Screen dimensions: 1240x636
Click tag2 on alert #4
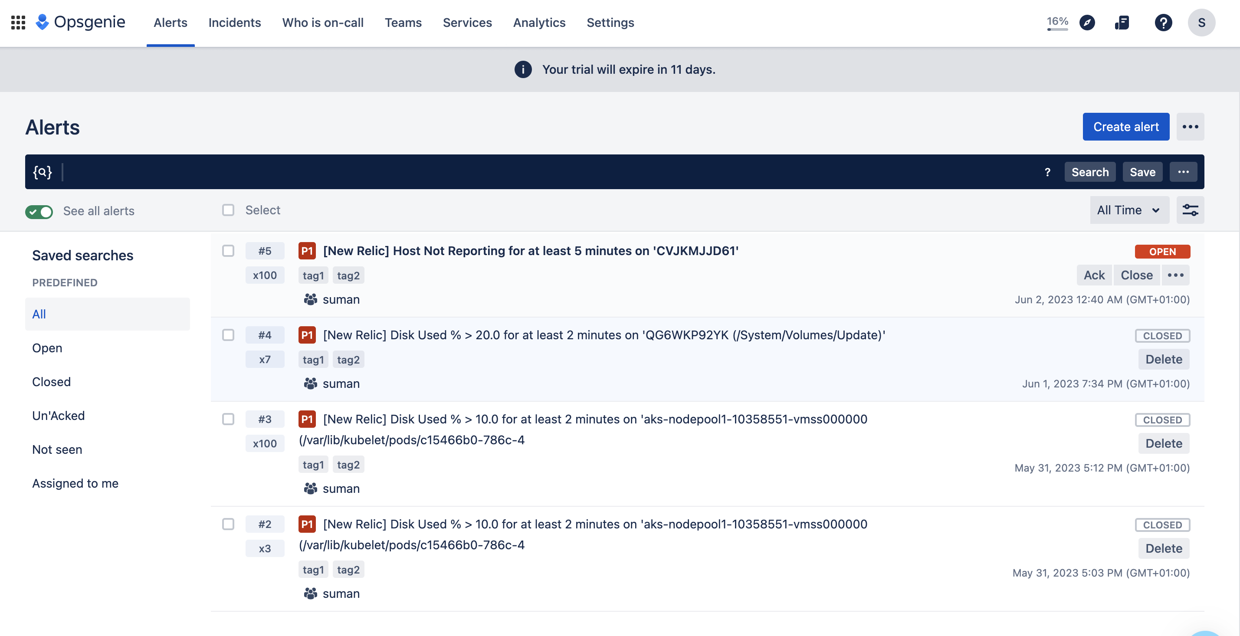[348, 360]
